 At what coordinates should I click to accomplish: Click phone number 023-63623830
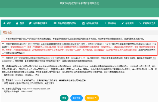[x=27, y=92]
